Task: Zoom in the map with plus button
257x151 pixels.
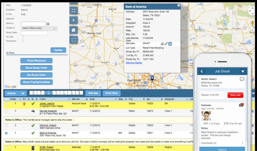Action: [x=253, y=30]
